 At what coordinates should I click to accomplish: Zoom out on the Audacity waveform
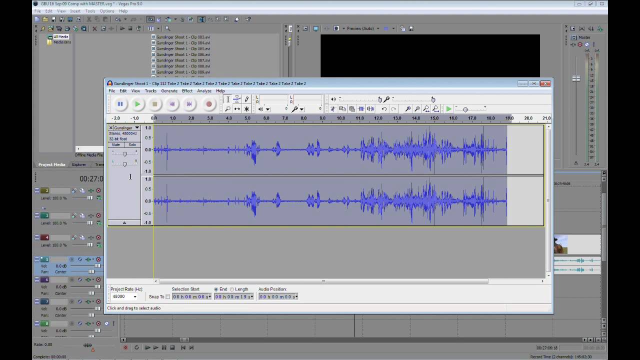[x=417, y=108]
